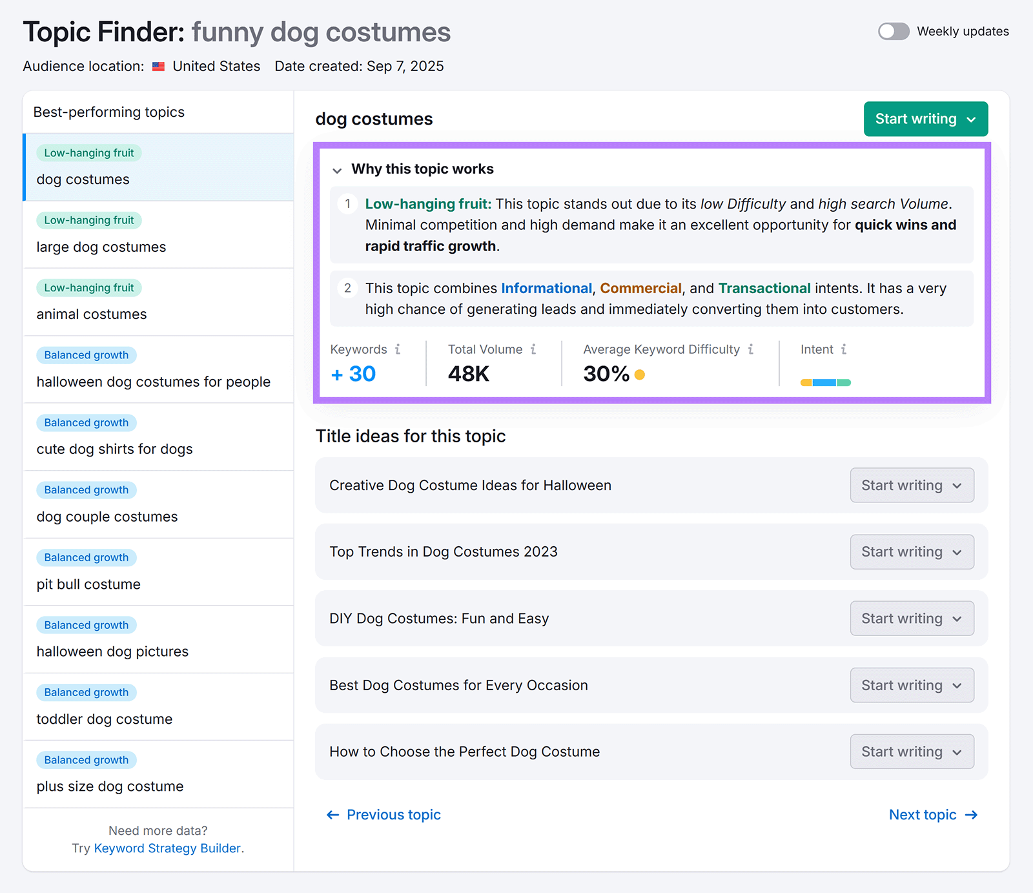Open the Keywords info tooltip

click(x=398, y=349)
